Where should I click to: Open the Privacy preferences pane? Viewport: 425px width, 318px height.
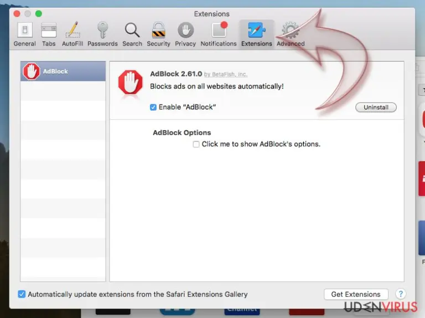185,34
